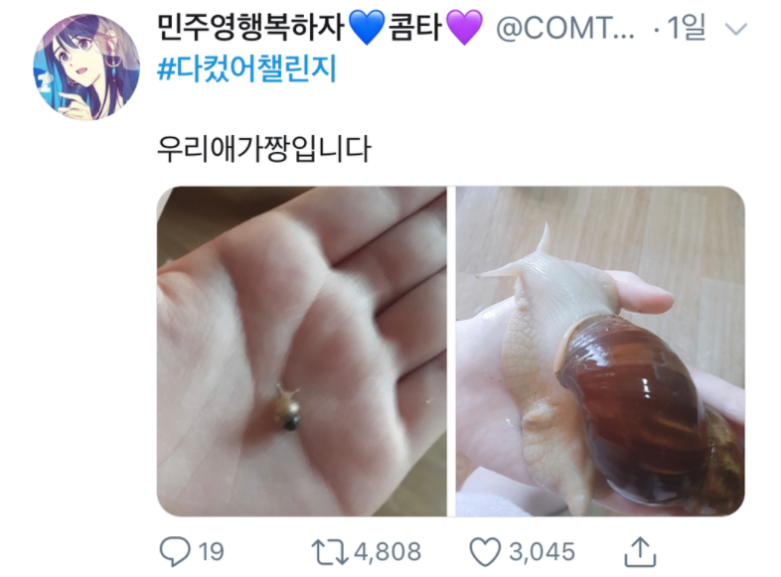
Task: Open the tweet options chevron
Action: click(736, 29)
